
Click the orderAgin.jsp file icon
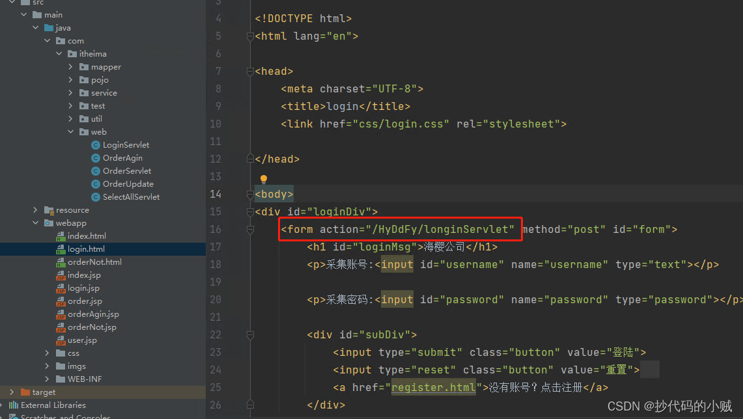(60, 314)
